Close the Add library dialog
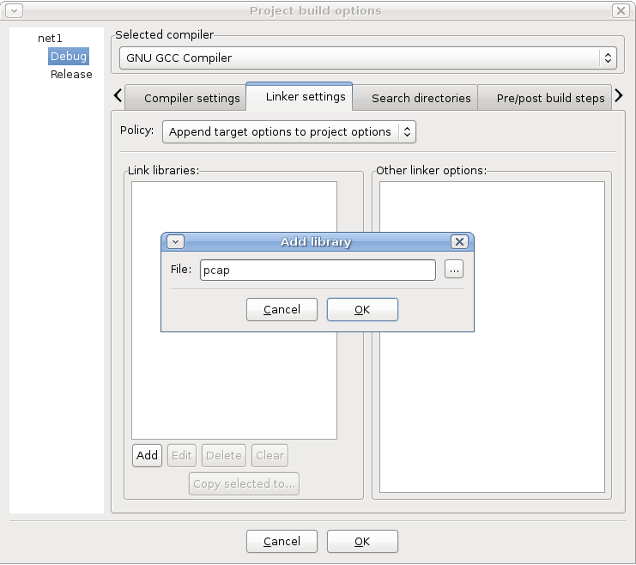Image resolution: width=636 pixels, height=565 pixels. 459,242
